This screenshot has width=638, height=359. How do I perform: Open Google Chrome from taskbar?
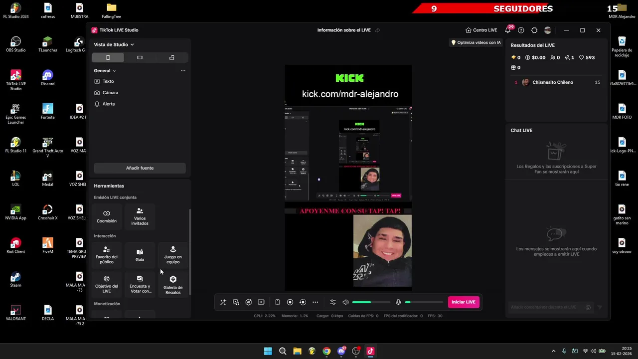click(326, 351)
